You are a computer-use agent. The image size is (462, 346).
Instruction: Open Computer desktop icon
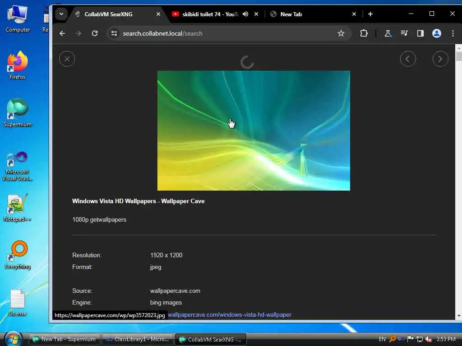[18, 19]
